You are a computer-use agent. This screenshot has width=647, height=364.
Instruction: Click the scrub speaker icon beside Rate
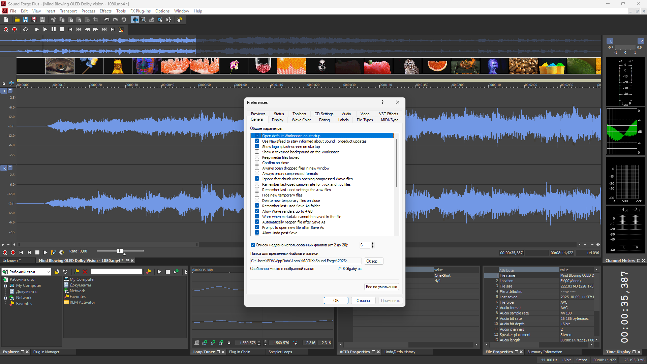pos(62,252)
